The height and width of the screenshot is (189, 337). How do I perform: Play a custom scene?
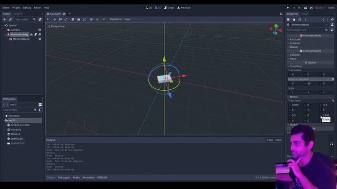(311, 8)
